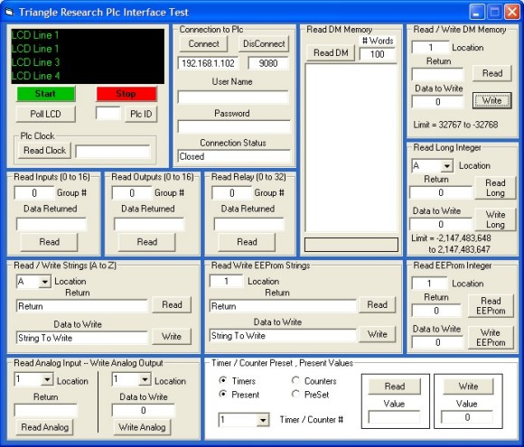
Task: Click the Write EEProm button
Action: [491, 338]
